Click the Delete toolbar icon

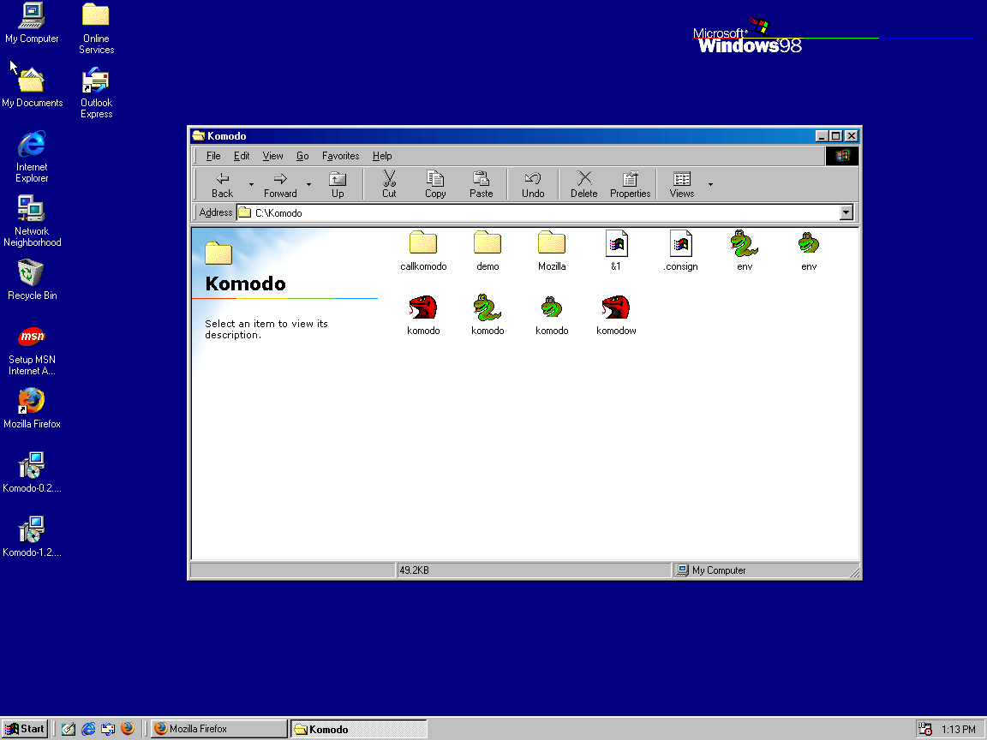coord(584,179)
